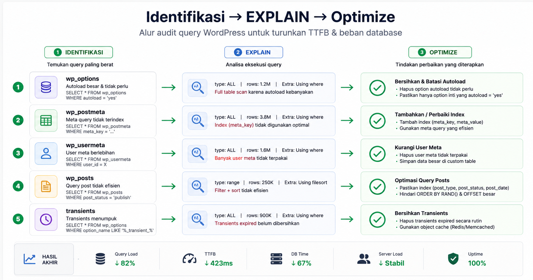
Task: Click 'Analisa eksekusi query' subtitle
Action: (253, 65)
